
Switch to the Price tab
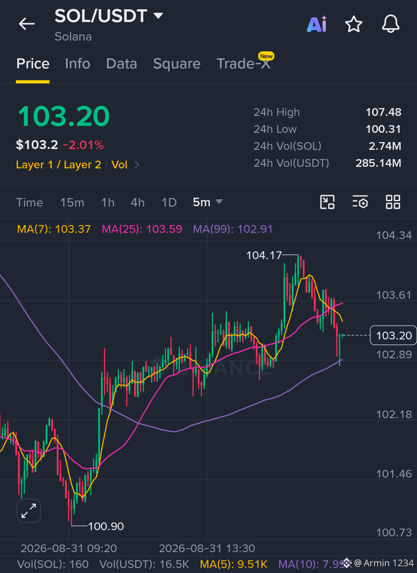click(33, 64)
